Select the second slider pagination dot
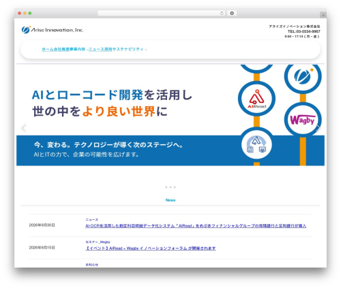Image resolution: width=341 pixels, height=288 pixels. (x=170, y=187)
